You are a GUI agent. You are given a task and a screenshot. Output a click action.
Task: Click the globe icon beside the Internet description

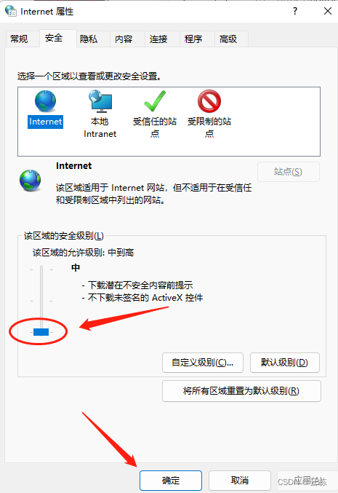click(30, 181)
